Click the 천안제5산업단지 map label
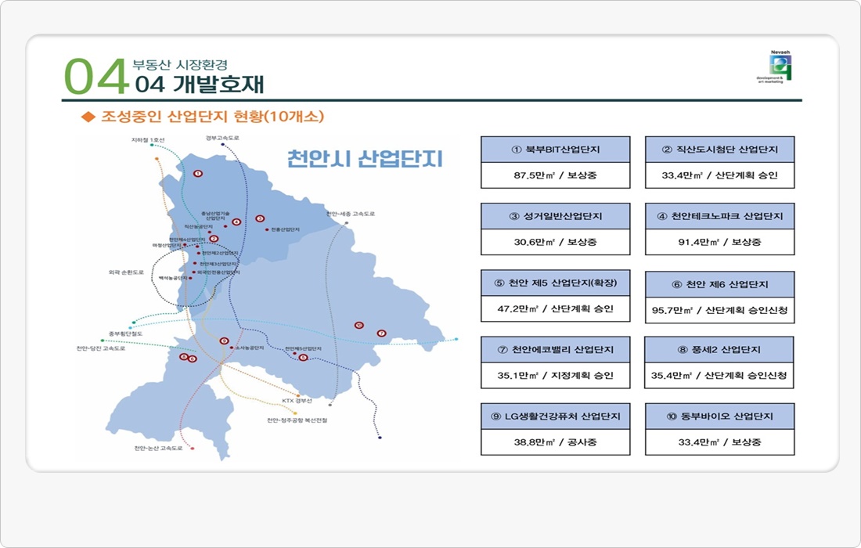861x548 pixels. point(303,348)
